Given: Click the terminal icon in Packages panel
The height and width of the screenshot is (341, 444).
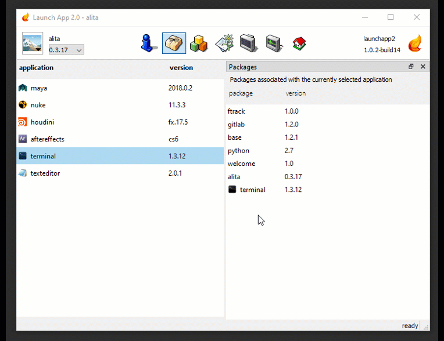Looking at the screenshot, I should (x=232, y=189).
